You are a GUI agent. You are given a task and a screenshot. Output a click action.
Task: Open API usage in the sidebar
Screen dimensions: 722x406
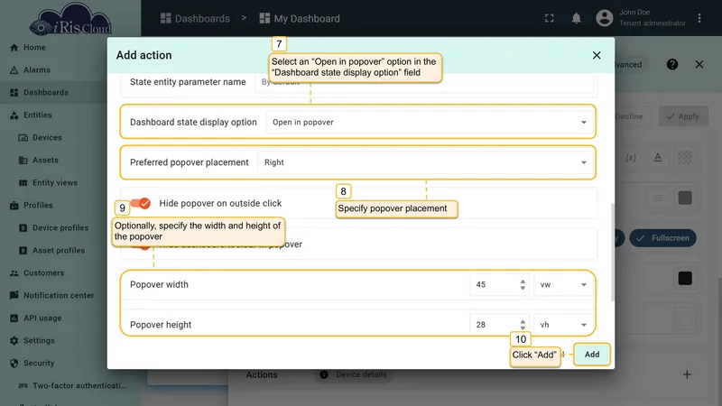coord(42,318)
